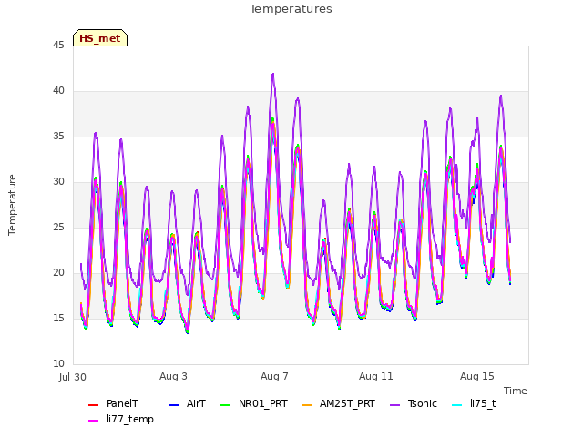Image resolution: width=583 pixels, height=437 pixels.
Task: Toggle the NR01_PRT legend entry
Action: pos(254,404)
